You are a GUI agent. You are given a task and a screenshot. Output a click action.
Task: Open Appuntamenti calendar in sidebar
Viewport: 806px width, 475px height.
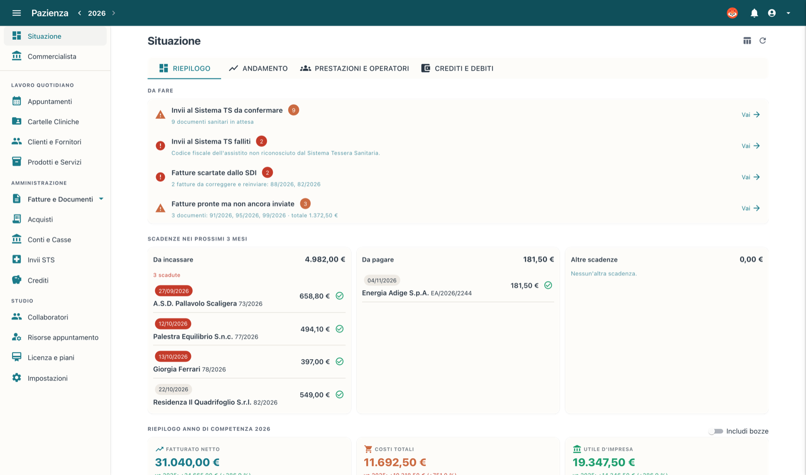(55, 102)
